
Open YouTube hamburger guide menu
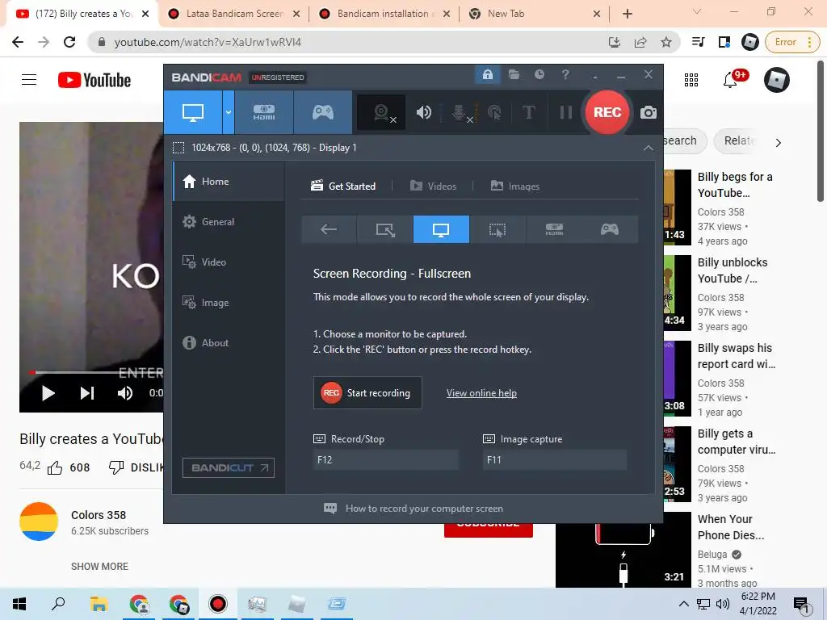(29, 80)
